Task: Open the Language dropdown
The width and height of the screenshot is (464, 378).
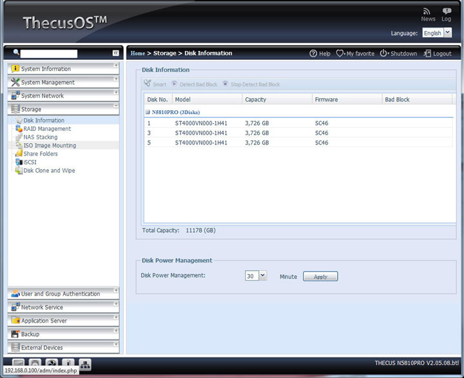Action: (x=448, y=33)
